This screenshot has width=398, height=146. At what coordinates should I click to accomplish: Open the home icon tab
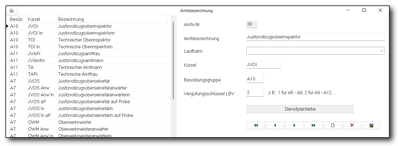click(x=12, y=11)
